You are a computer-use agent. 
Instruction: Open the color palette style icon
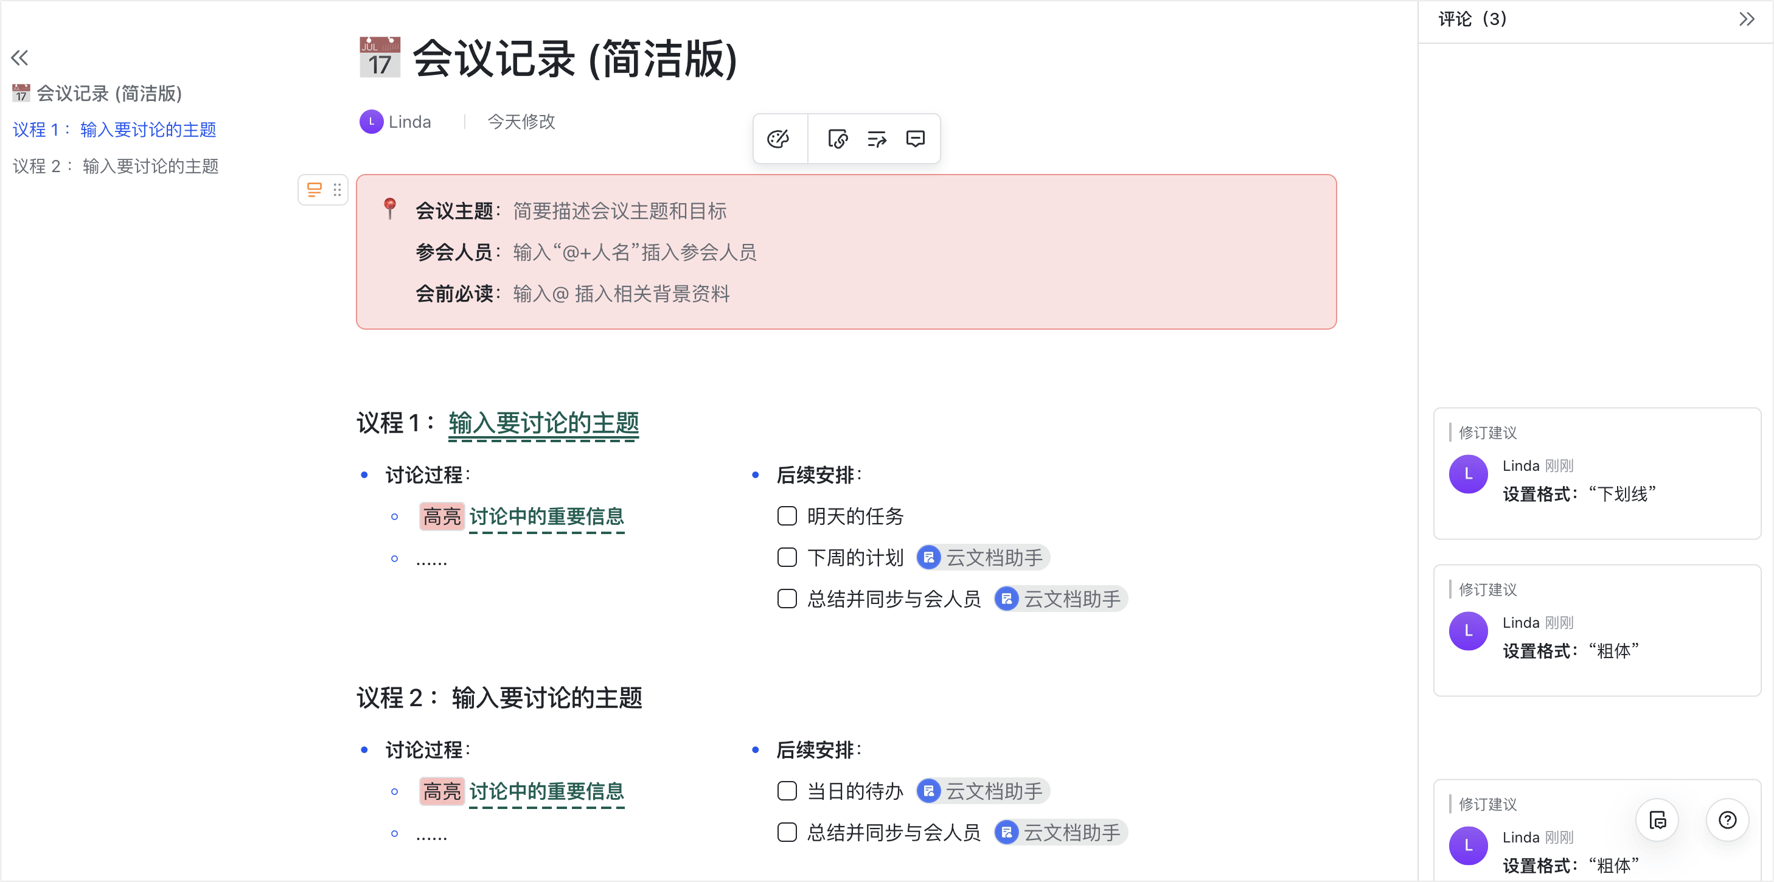click(x=778, y=139)
